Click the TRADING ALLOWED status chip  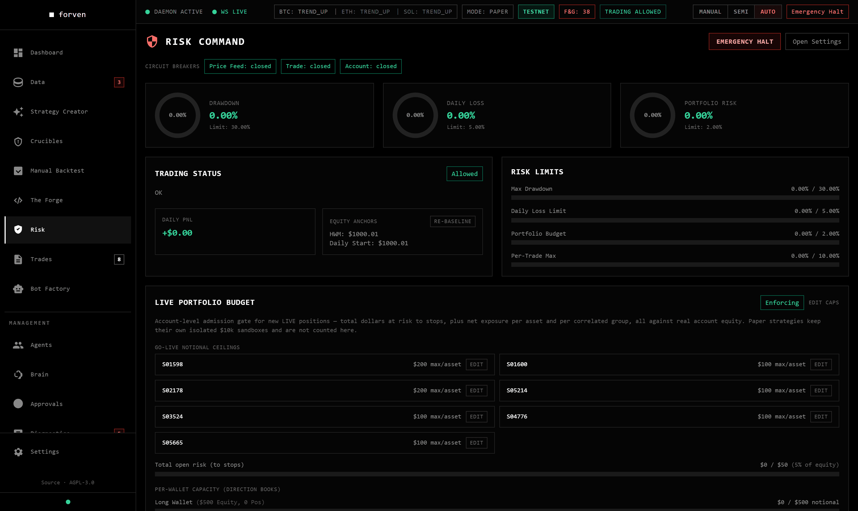tap(632, 12)
